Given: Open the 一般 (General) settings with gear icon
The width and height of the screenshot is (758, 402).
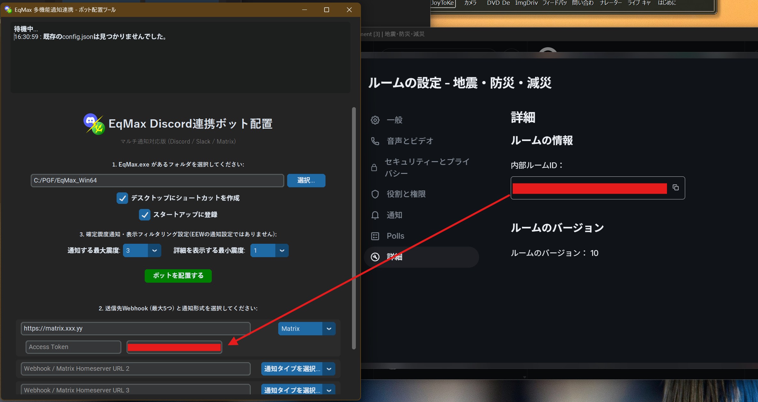Looking at the screenshot, I should tap(375, 120).
